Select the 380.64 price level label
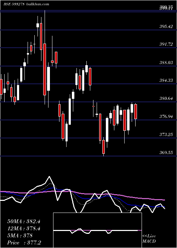The height and width of the screenshot is (248, 177). coord(166,98)
